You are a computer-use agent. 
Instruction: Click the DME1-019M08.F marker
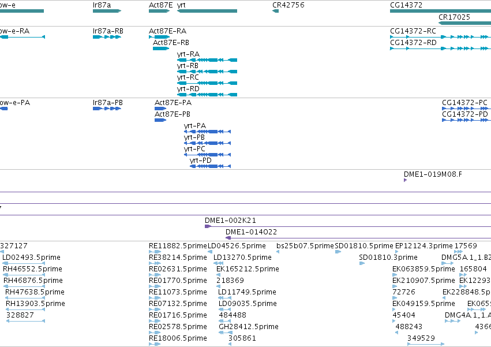pos(405,180)
